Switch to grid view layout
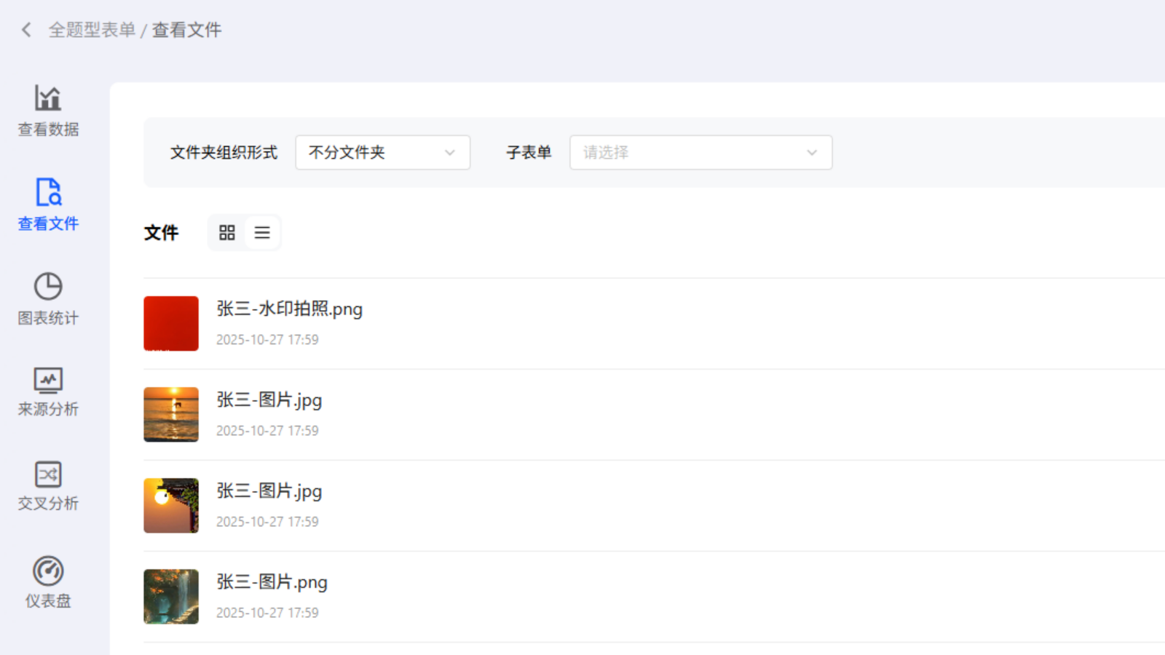1165x655 pixels. 227,233
